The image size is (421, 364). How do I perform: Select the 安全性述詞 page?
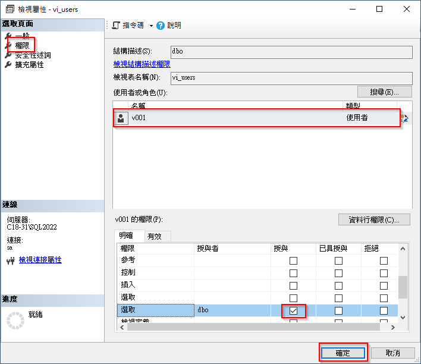pyautogui.click(x=33, y=55)
